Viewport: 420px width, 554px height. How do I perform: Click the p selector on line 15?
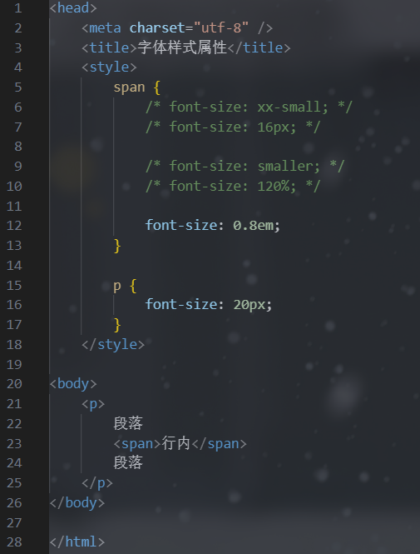(117, 287)
